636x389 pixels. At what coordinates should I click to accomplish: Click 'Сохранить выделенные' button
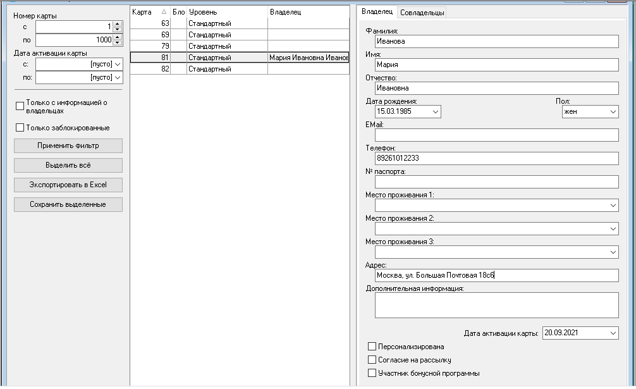(x=68, y=204)
